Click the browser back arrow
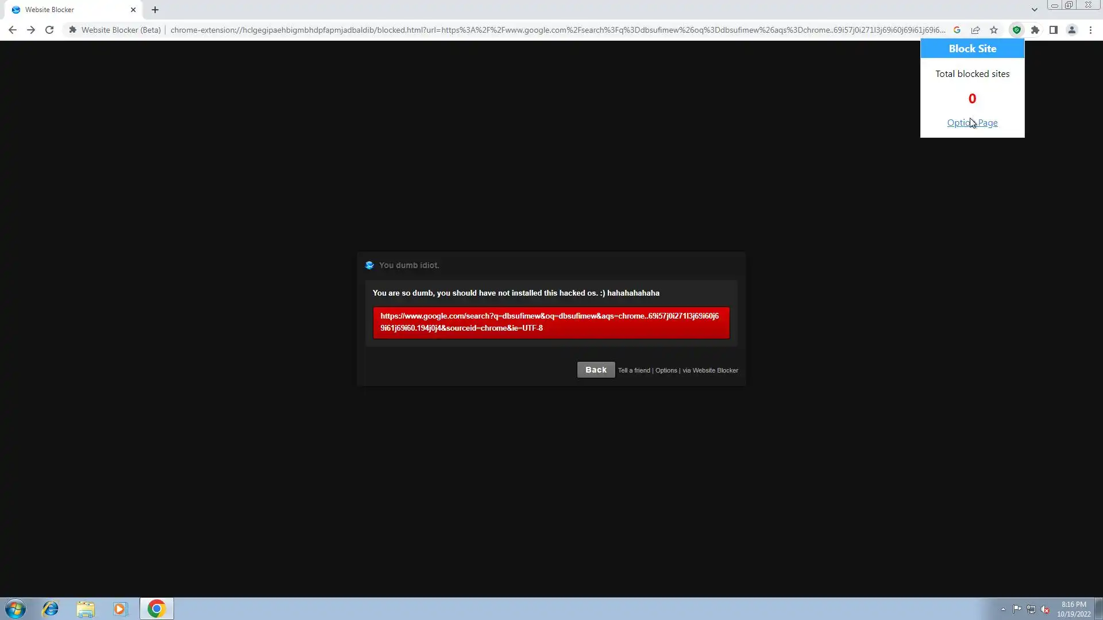 13,30
